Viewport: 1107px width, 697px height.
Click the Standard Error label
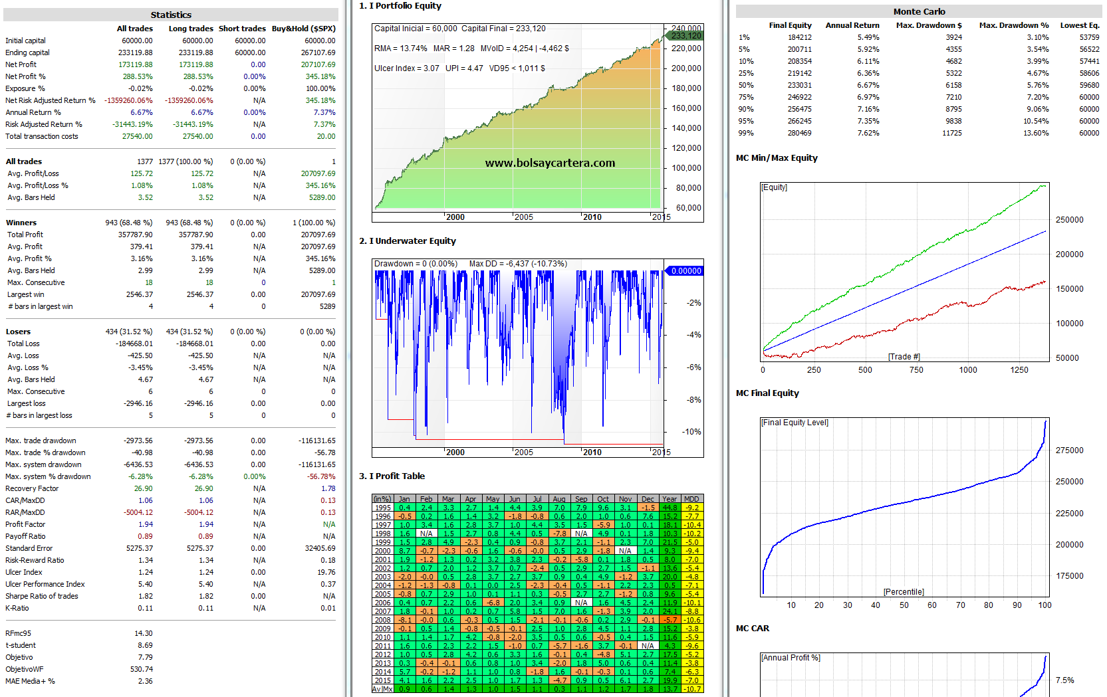(29, 548)
